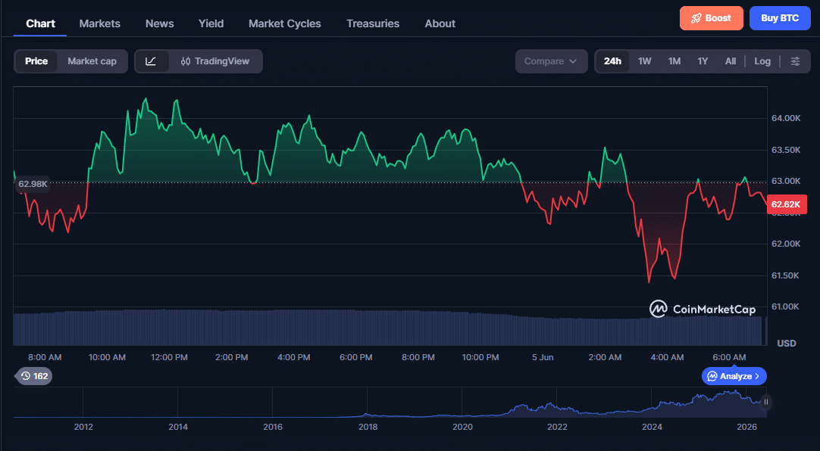Click the 61.50K price axis label
Viewport: 820px width, 451px height.
[x=786, y=275]
